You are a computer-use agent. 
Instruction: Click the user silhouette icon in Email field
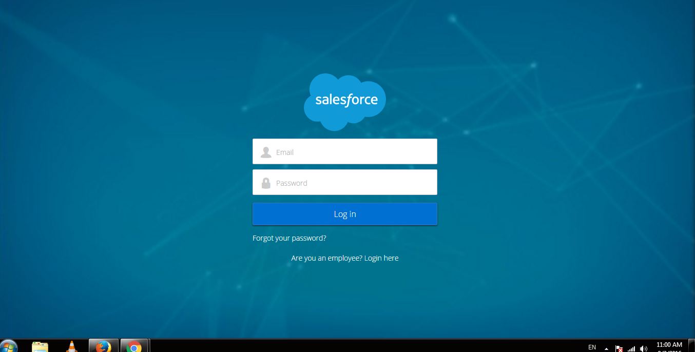[x=266, y=152]
